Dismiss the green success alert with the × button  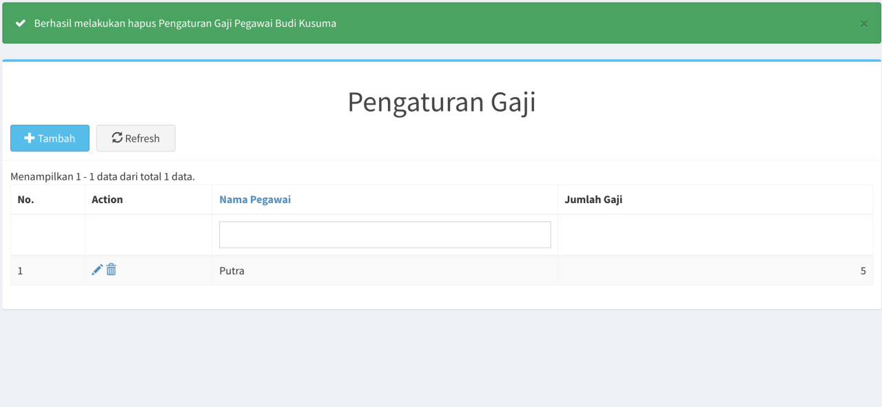click(x=863, y=23)
